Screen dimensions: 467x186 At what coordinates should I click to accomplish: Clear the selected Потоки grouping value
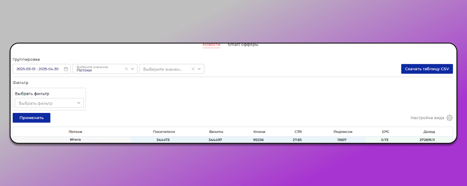(126, 69)
